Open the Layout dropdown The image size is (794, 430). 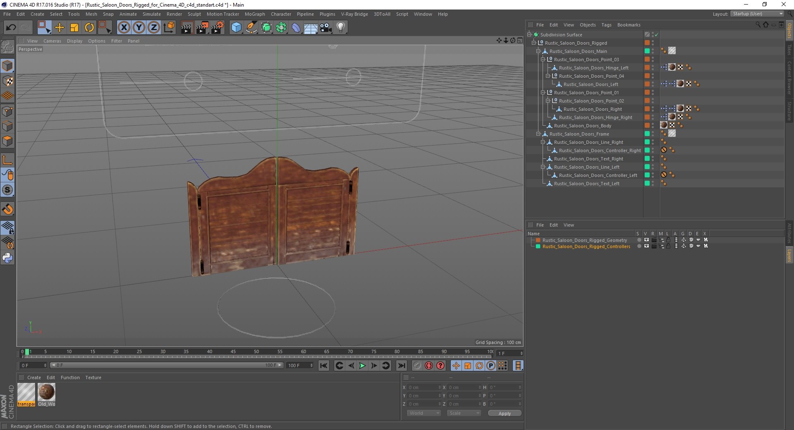coord(758,14)
